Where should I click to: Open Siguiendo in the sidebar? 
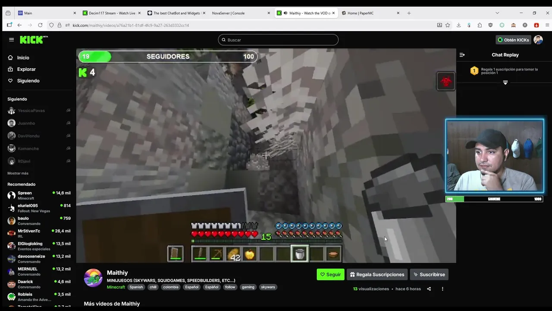[x=28, y=81]
